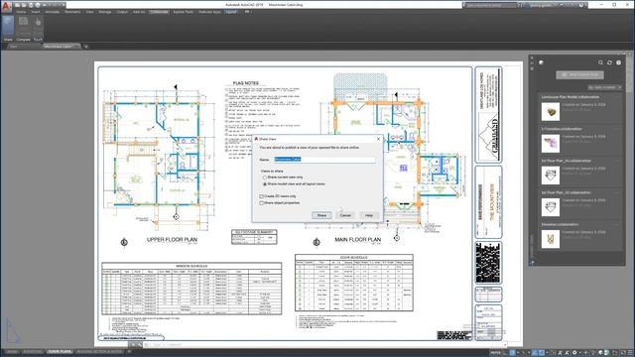Open options for 1st Floor Plan_3a collaboration
The image size is (635, 357).
(x=617, y=161)
